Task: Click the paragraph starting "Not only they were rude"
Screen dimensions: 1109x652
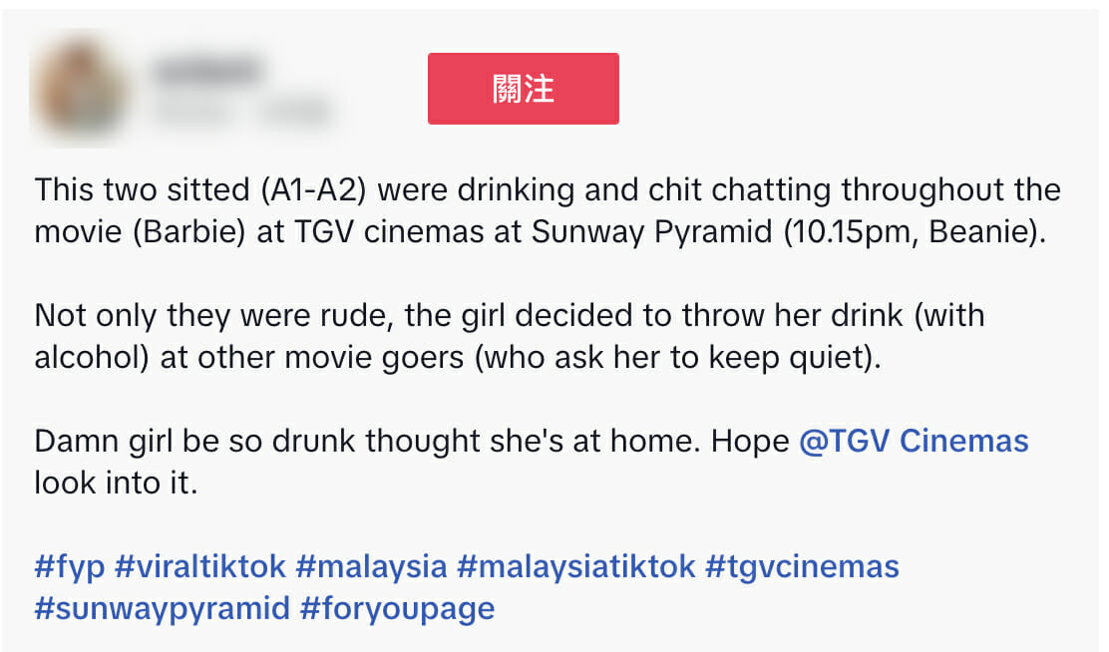Action: coord(510,336)
